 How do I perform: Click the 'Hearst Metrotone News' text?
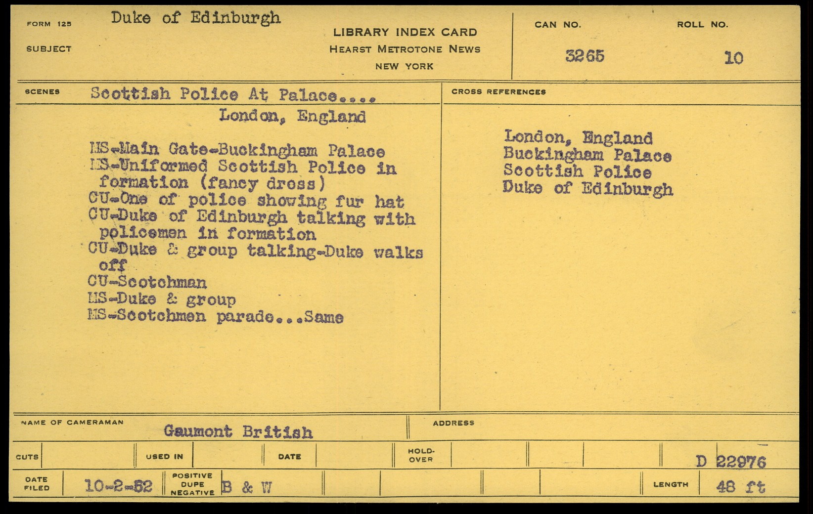coord(405,49)
